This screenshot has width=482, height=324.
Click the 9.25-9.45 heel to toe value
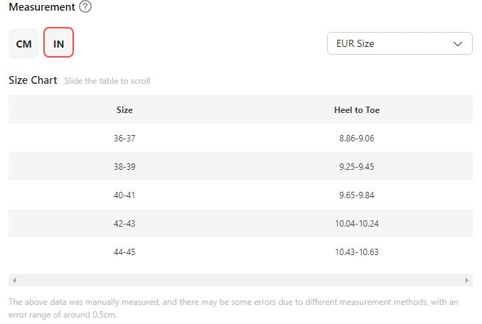(356, 167)
